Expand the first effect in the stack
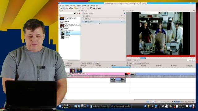Viewport: 198px width, 111px height. point(82,16)
